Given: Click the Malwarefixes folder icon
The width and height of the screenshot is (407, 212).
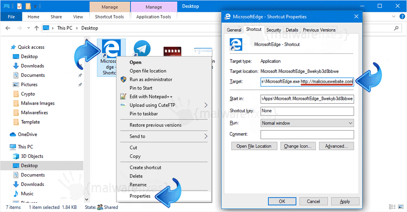Looking at the screenshot, I should pos(16,113).
